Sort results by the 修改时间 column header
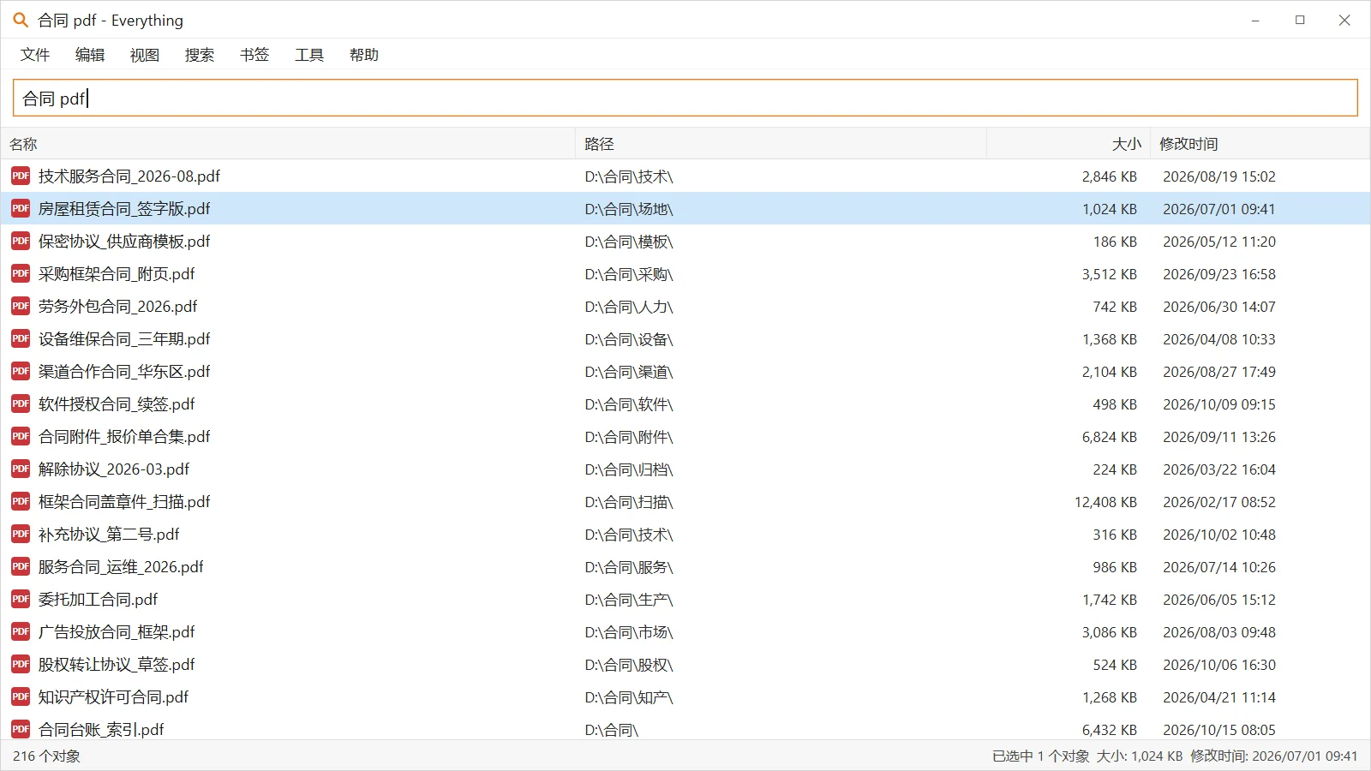This screenshot has width=1371, height=771. pyautogui.click(x=1260, y=144)
